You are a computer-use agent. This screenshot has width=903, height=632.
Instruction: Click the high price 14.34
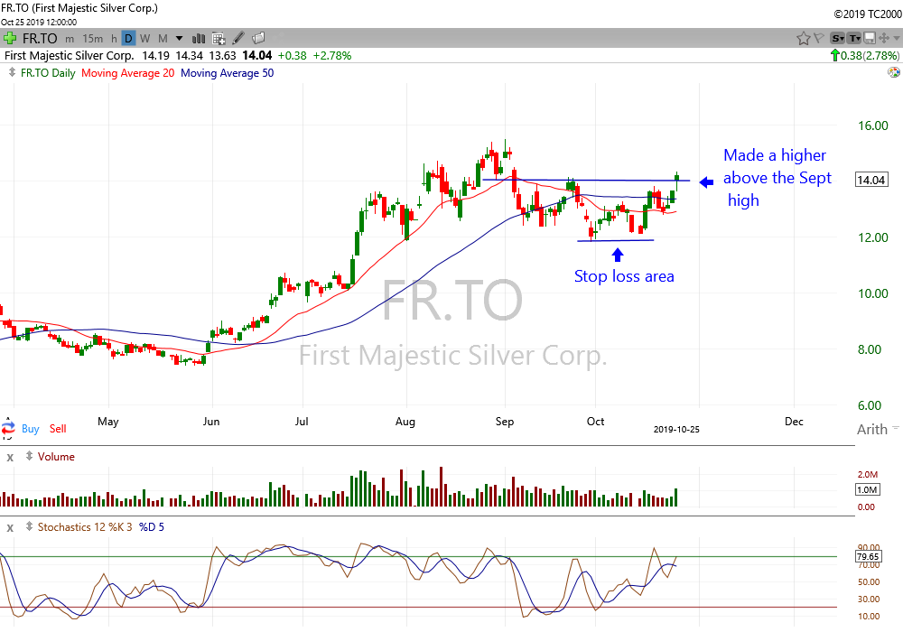click(189, 55)
